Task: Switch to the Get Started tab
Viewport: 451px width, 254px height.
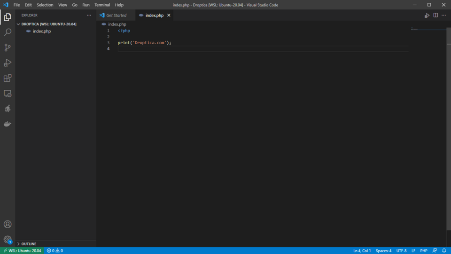Action: click(116, 15)
